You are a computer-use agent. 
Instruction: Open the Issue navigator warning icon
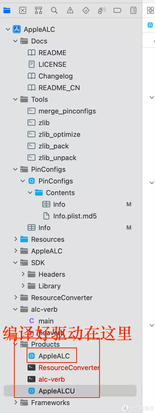click(x=70, y=10)
